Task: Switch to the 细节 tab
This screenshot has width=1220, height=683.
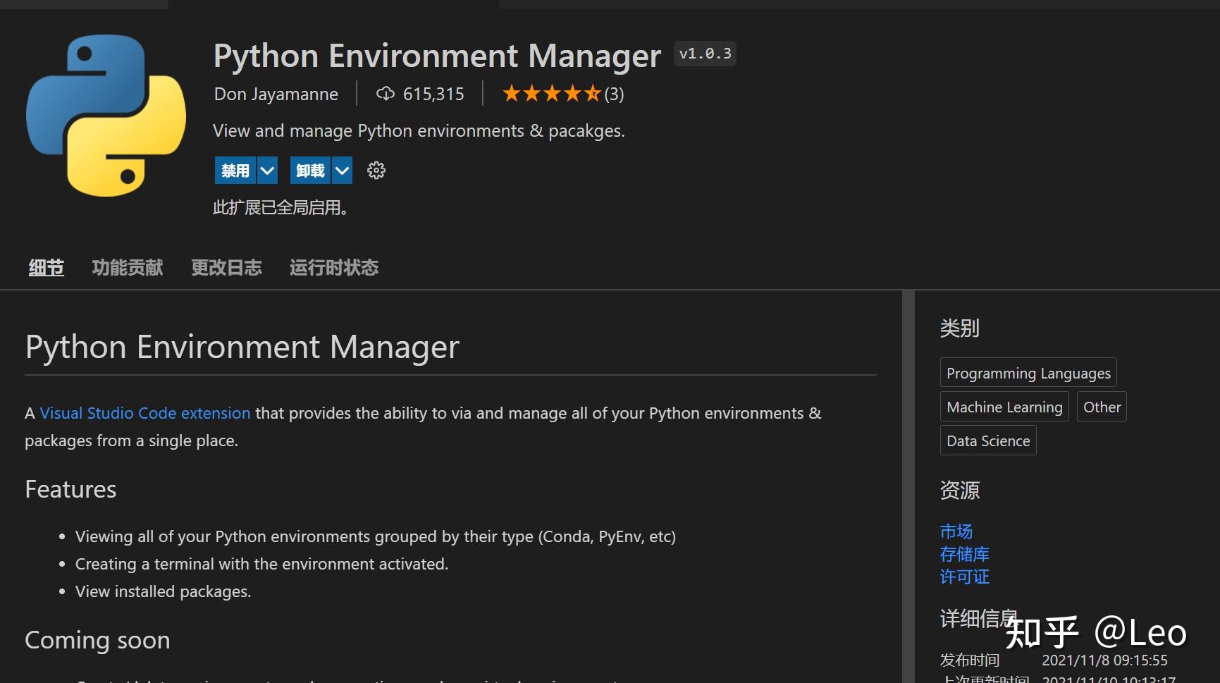Action: click(45, 267)
